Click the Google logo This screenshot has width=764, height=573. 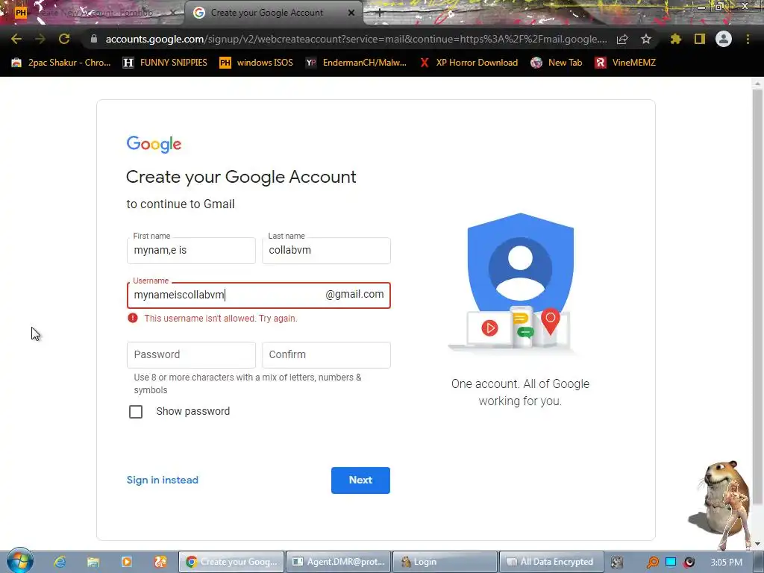point(154,144)
